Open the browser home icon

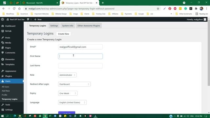[19, 9]
